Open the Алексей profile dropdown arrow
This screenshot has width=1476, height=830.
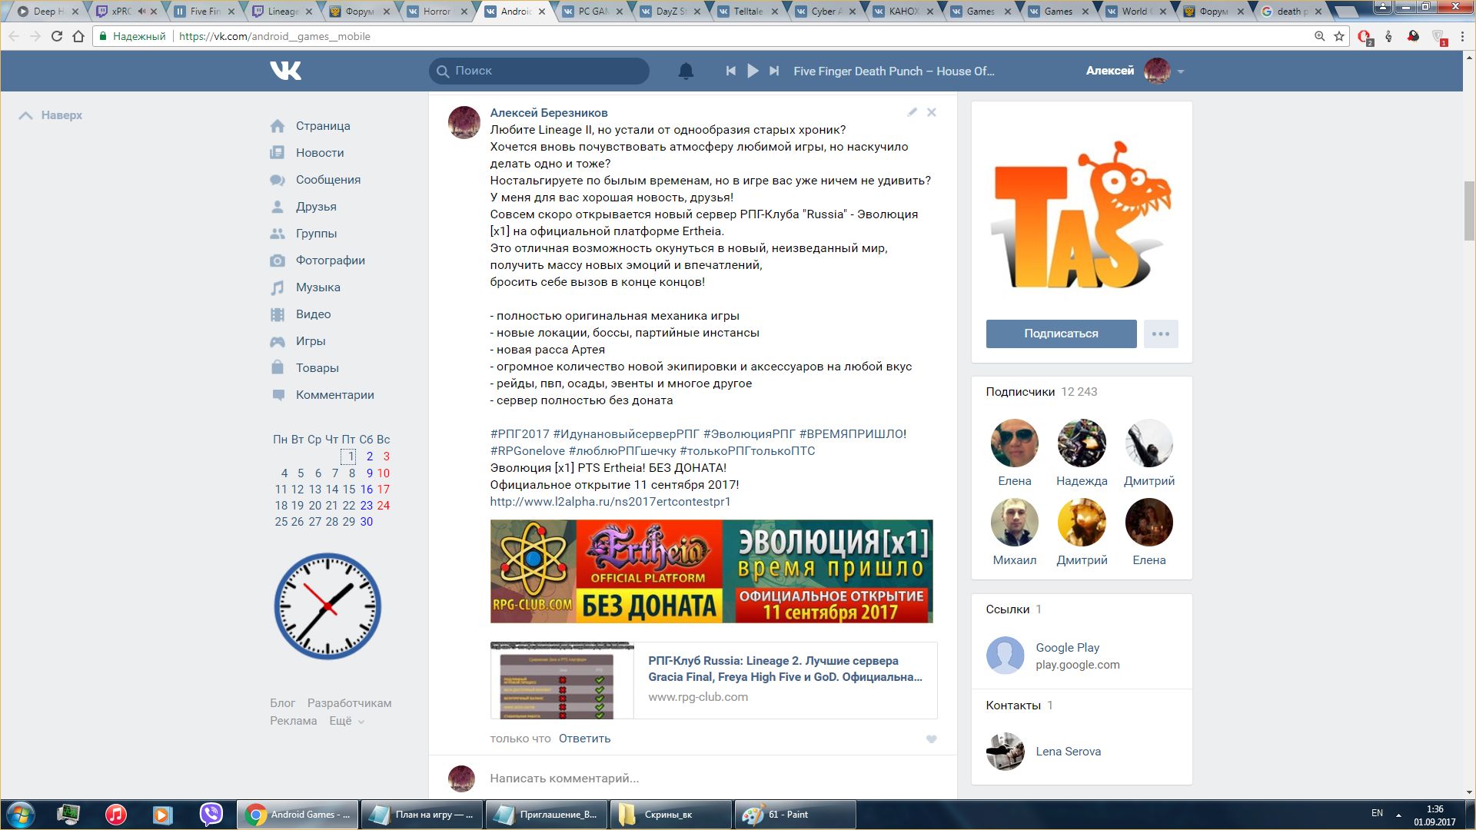1181,71
